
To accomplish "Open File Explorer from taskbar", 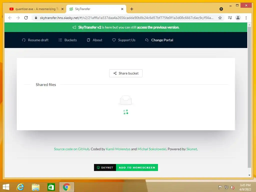I will pyautogui.click(x=35, y=187).
